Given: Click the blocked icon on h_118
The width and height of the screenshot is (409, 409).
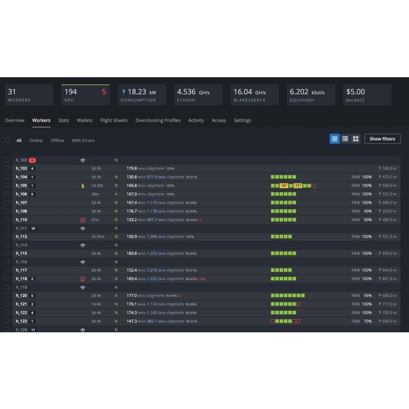Looking at the screenshot, I should point(83,279).
